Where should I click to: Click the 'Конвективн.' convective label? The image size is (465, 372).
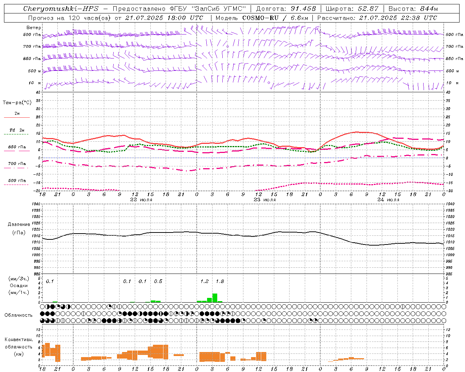point(19,340)
